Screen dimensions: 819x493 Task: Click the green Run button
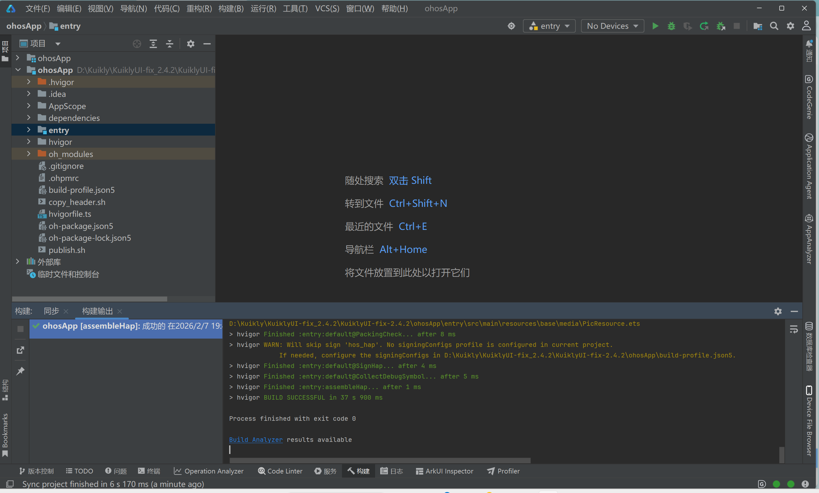point(655,26)
